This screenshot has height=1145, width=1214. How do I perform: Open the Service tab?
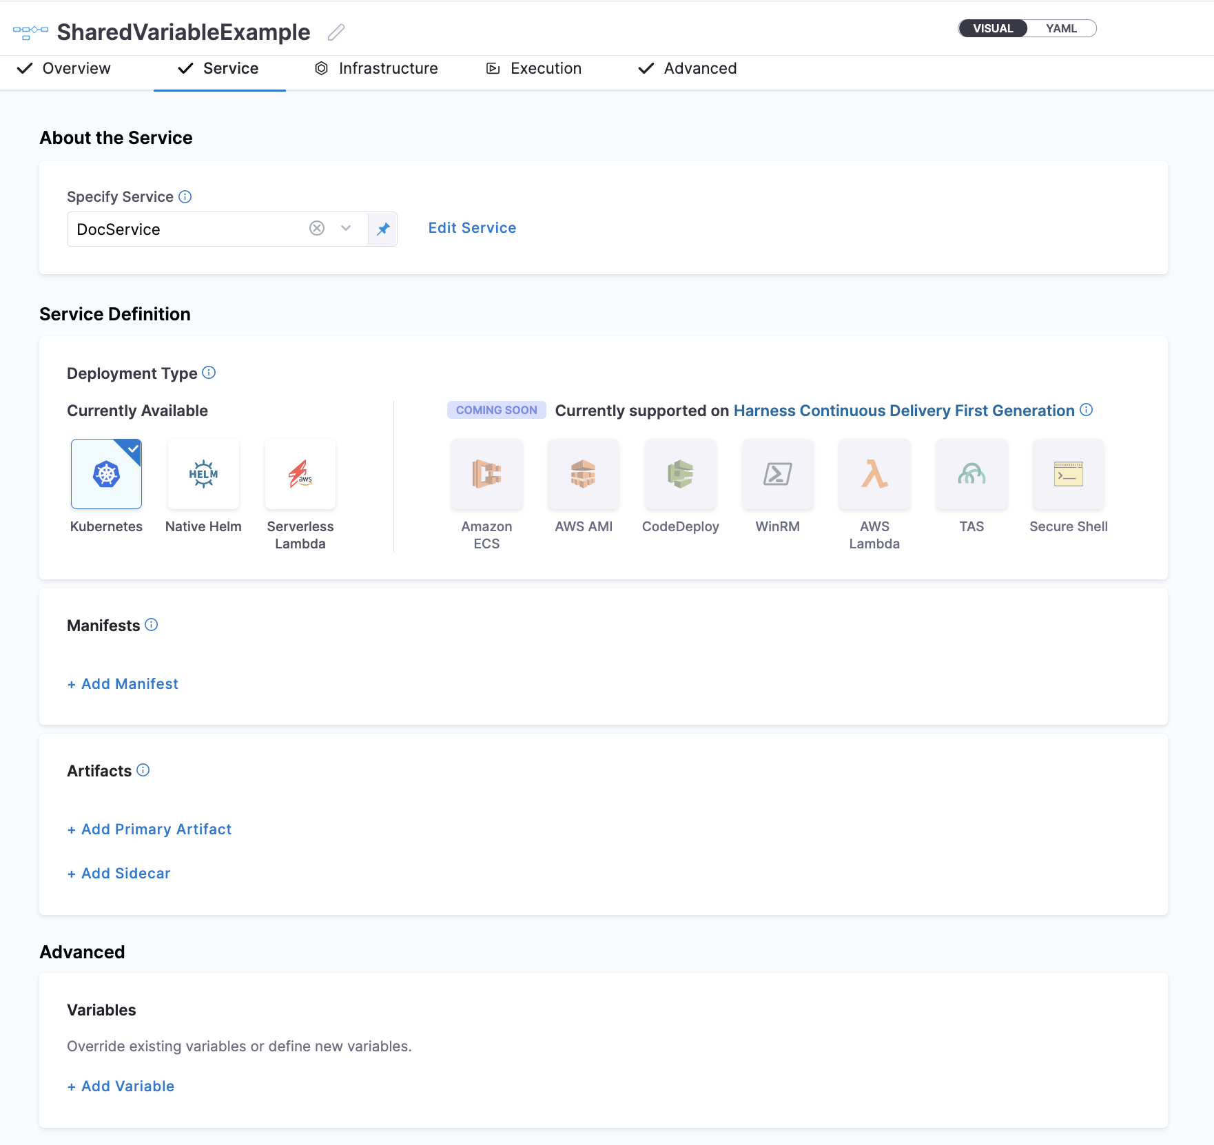tap(219, 68)
